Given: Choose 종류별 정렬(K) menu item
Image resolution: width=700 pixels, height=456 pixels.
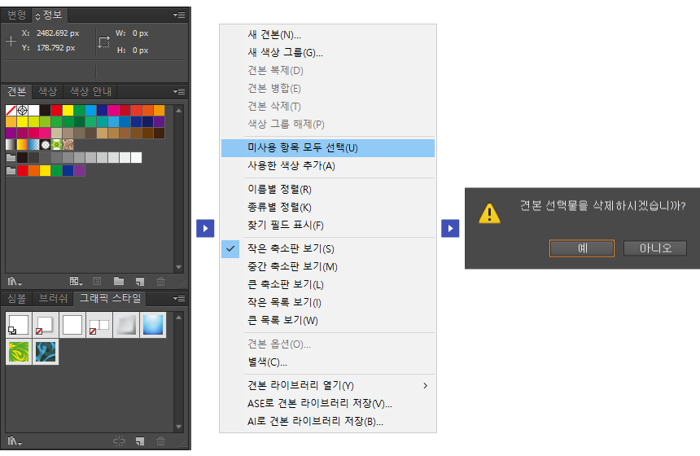Looking at the screenshot, I should tap(328, 207).
